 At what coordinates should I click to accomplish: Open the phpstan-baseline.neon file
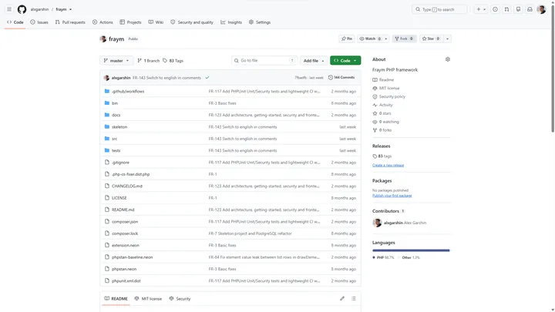(132, 257)
